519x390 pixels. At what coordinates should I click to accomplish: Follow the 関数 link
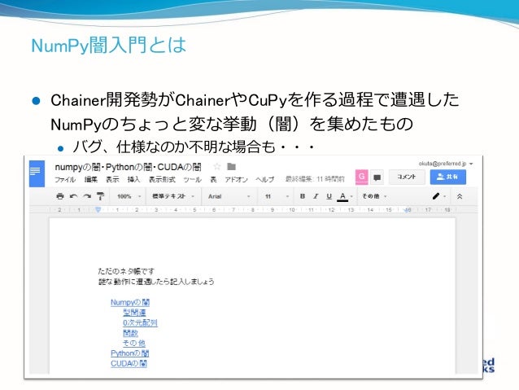(x=130, y=333)
